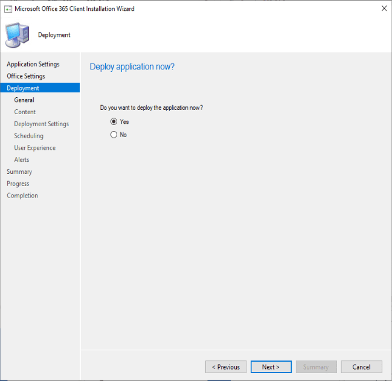Open the General sub-step
This screenshot has width=392, height=381.
point(24,100)
